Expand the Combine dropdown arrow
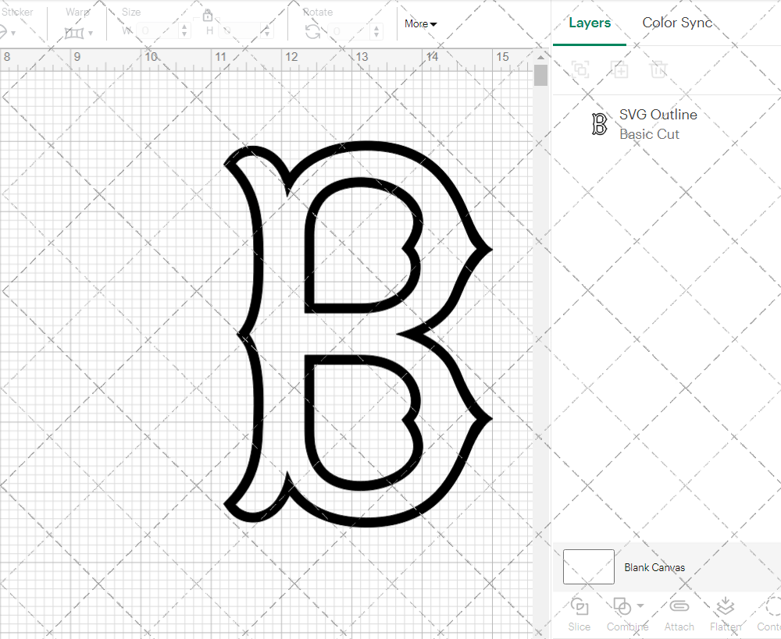Image resolution: width=781 pixels, height=639 pixels. [640, 605]
